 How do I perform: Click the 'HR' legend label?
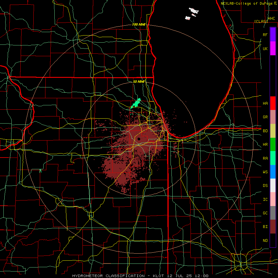click(x=265, y=145)
